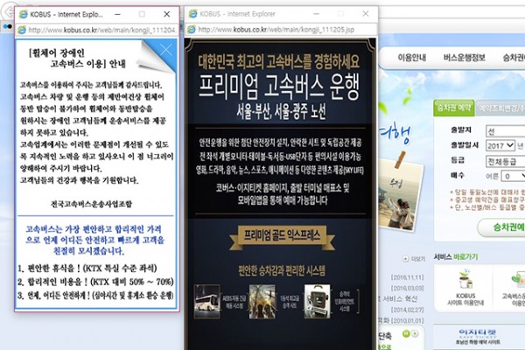The height and width of the screenshot is (350, 525).
Task: Open the KOBUS site guide plant-pot icon
Action: click(465, 279)
